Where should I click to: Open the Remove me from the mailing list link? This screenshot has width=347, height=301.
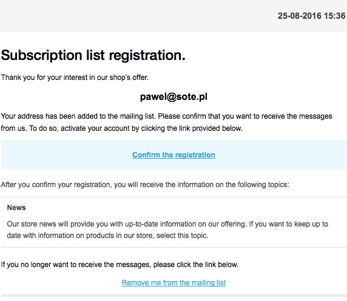(x=173, y=283)
